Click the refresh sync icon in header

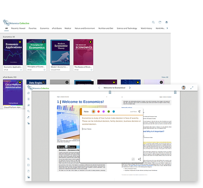pyautogui.click(x=160, y=22)
